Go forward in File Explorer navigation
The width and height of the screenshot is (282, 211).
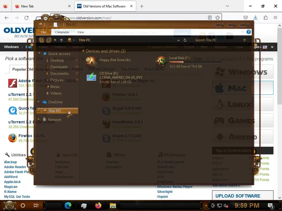48,40
